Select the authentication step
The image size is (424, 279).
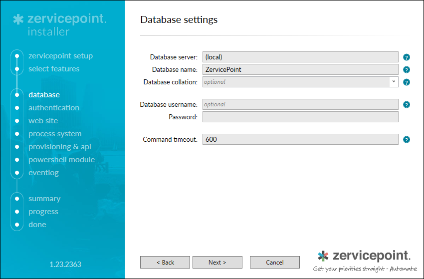[x=54, y=108]
